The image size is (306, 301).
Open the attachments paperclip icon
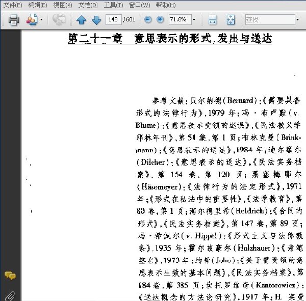pyautogui.click(x=10, y=296)
